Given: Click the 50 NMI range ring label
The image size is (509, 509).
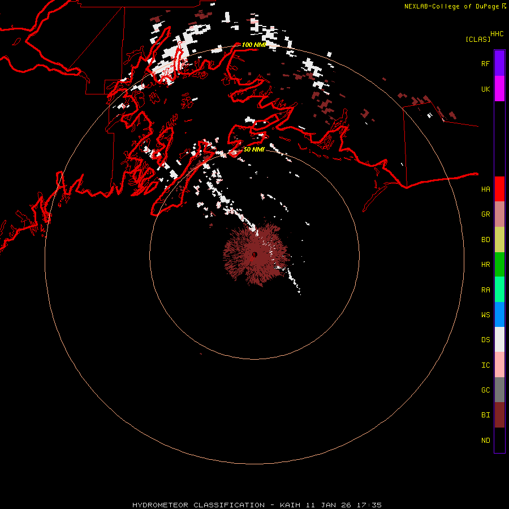Looking at the screenshot, I should [x=254, y=149].
